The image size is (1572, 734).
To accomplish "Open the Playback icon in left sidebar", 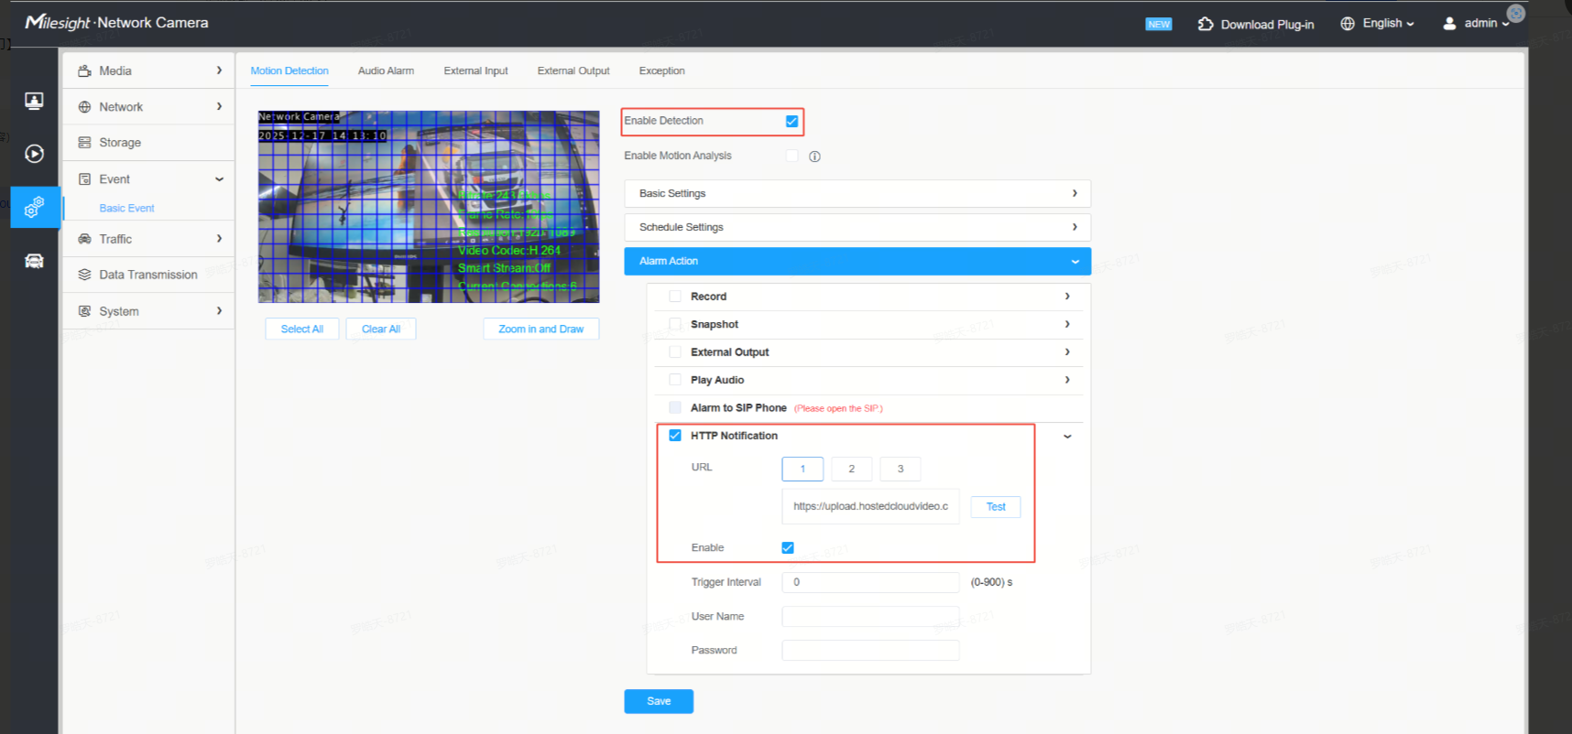I will click(34, 154).
